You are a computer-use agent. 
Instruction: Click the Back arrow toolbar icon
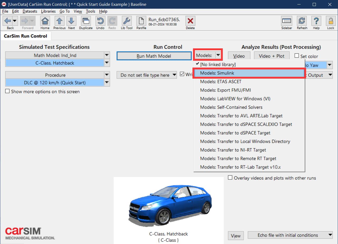click(7, 21)
